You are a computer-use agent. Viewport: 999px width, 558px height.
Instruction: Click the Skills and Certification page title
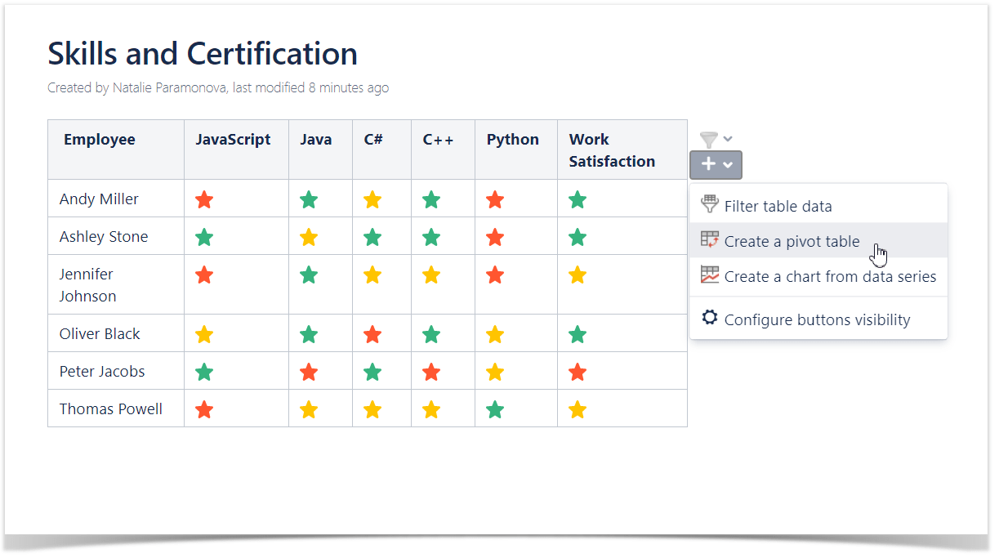point(203,54)
